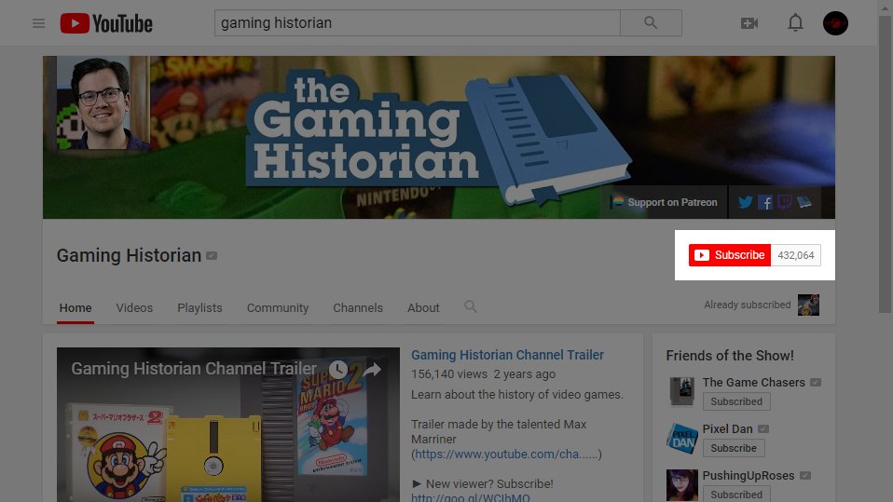Image resolution: width=893 pixels, height=502 pixels.
Task: Click verified badge beside Gaming Historian
Action: (x=212, y=256)
